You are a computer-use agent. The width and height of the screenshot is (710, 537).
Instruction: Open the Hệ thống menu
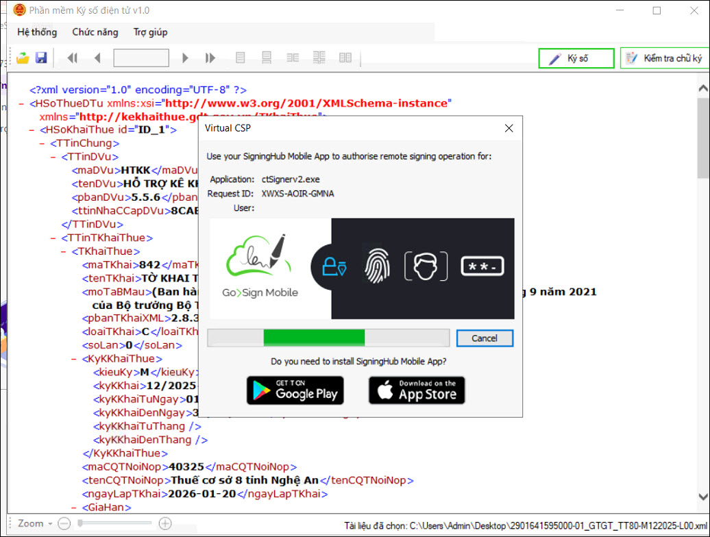tap(38, 32)
